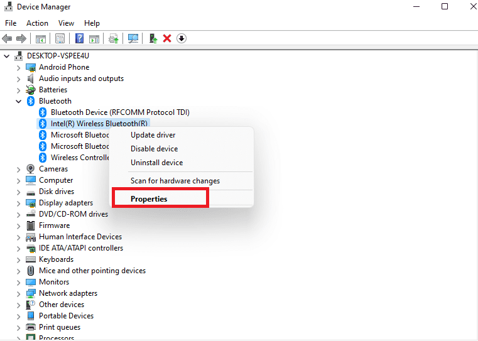Expand the Portable Devices chevron
Viewport: 478px width, 341px height.
(x=19, y=317)
